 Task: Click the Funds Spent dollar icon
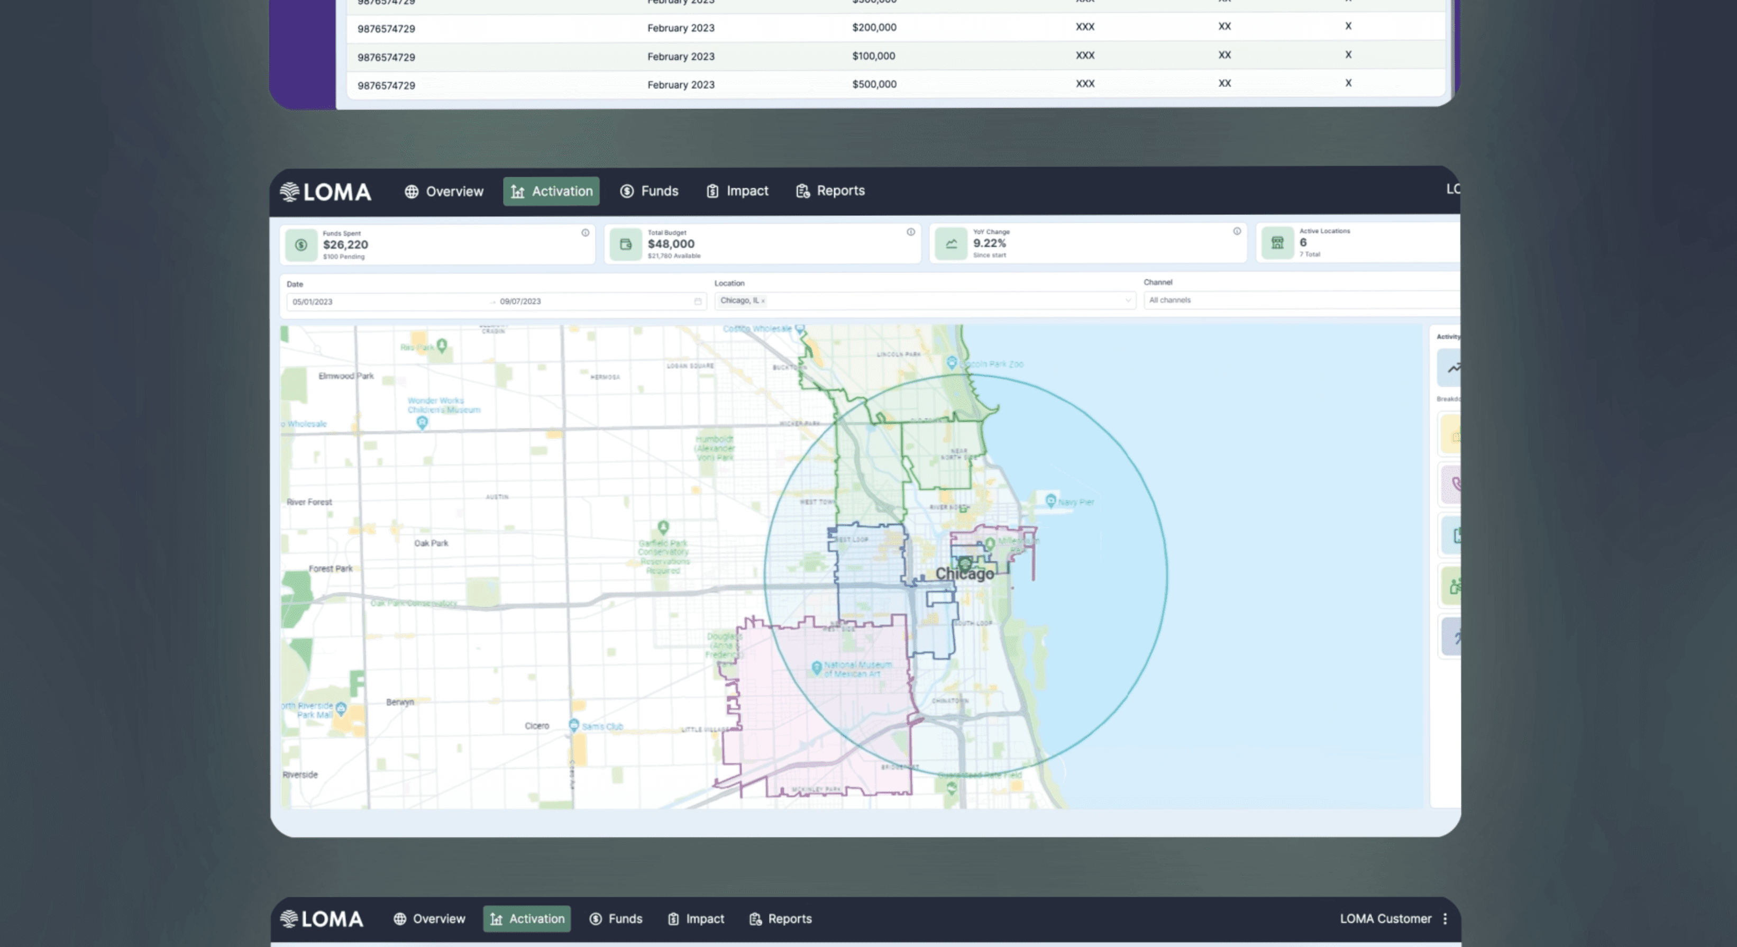coord(301,245)
